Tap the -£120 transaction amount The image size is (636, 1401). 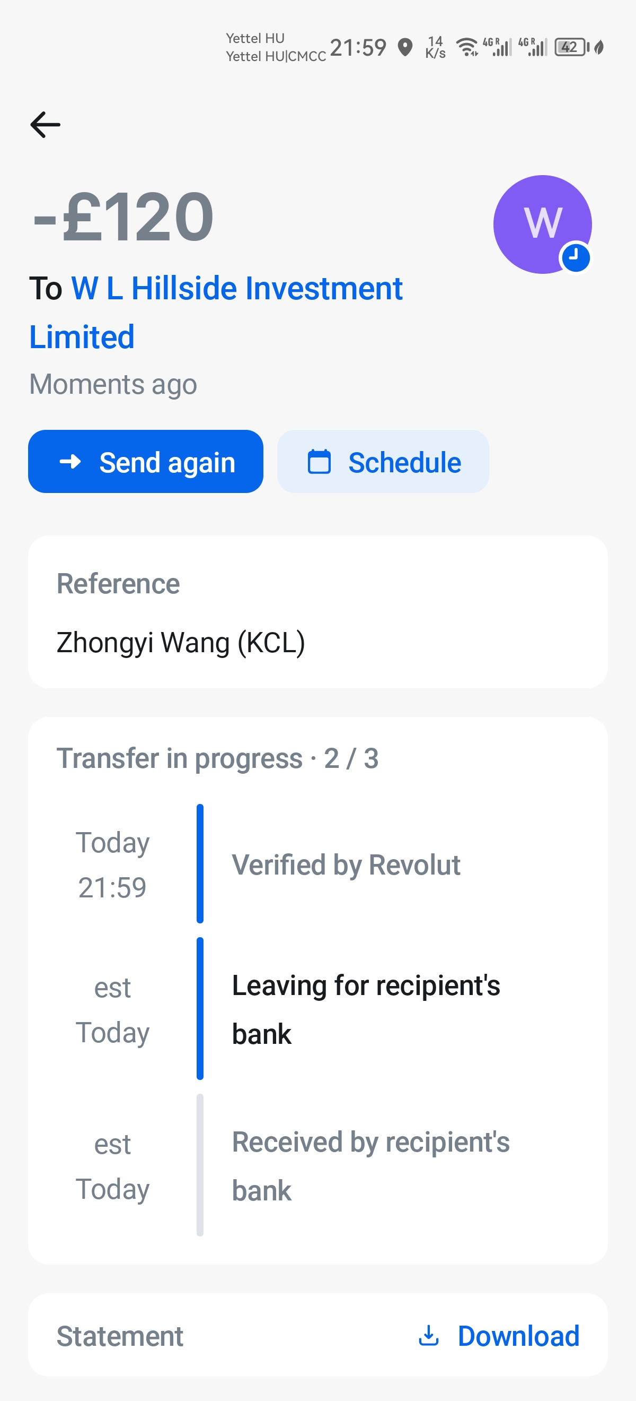123,217
